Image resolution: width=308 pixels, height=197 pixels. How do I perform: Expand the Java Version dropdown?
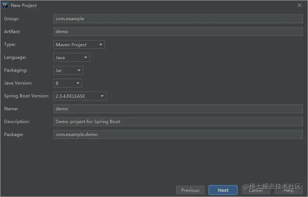point(67,83)
